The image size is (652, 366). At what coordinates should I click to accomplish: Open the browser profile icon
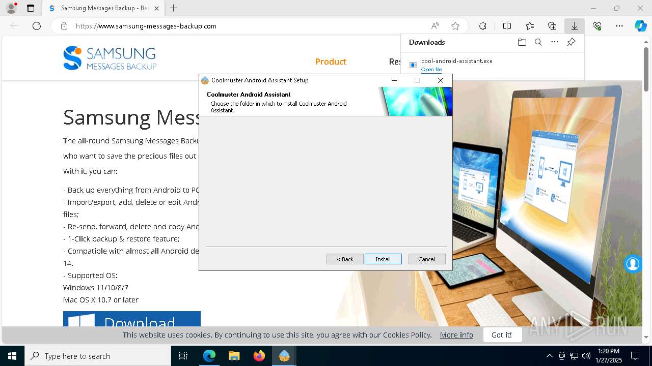(11, 8)
